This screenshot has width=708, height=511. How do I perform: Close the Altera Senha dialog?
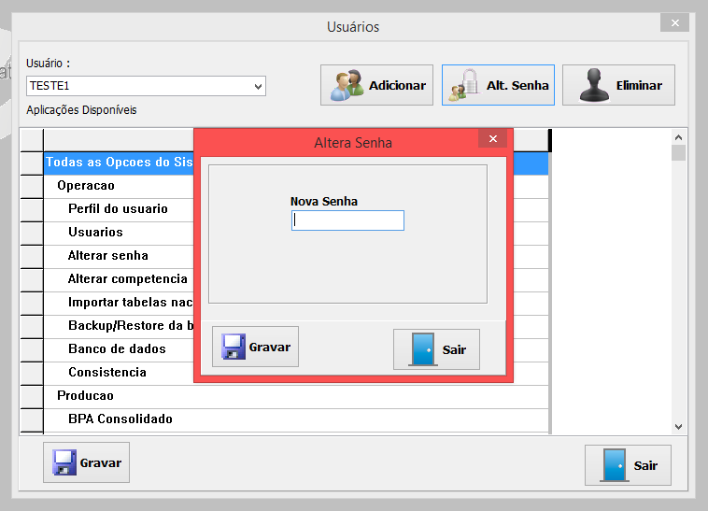[492, 139]
